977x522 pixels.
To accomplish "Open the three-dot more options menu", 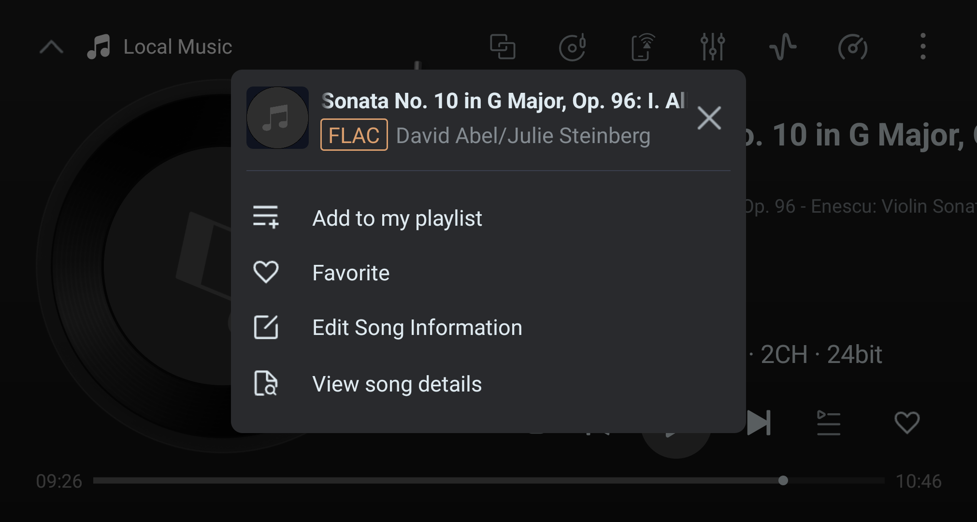I will tap(923, 46).
